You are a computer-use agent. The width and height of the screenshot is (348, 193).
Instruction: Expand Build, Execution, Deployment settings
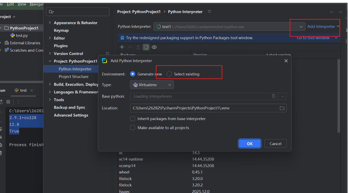click(50, 84)
